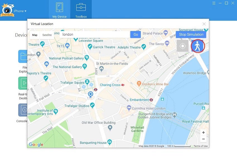This screenshot has width=237, height=165.
Task: Zoom in the map with plus button
Action: point(204,132)
